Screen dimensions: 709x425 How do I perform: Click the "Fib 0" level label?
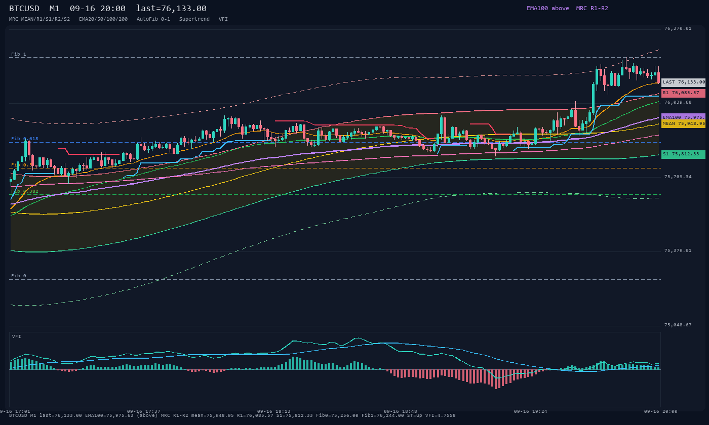tap(19, 276)
